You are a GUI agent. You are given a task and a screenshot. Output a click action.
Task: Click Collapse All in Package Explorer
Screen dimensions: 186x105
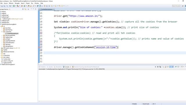click(23, 9)
